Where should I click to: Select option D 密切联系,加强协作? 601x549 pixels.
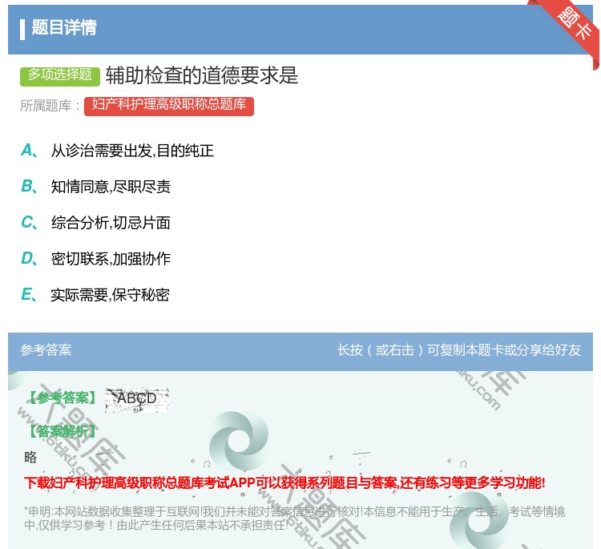click(96, 259)
